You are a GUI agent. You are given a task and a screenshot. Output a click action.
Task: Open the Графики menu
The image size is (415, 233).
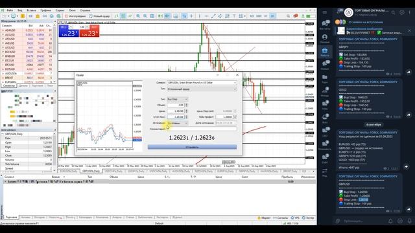pos(46,10)
